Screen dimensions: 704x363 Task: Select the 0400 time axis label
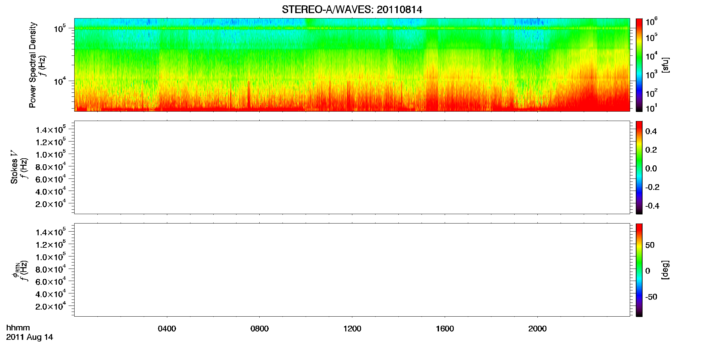(167, 329)
